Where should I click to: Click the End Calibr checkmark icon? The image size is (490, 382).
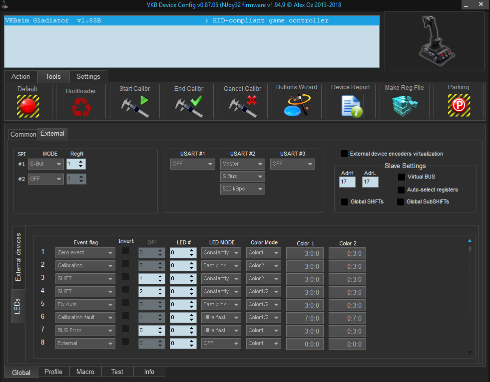(189, 106)
